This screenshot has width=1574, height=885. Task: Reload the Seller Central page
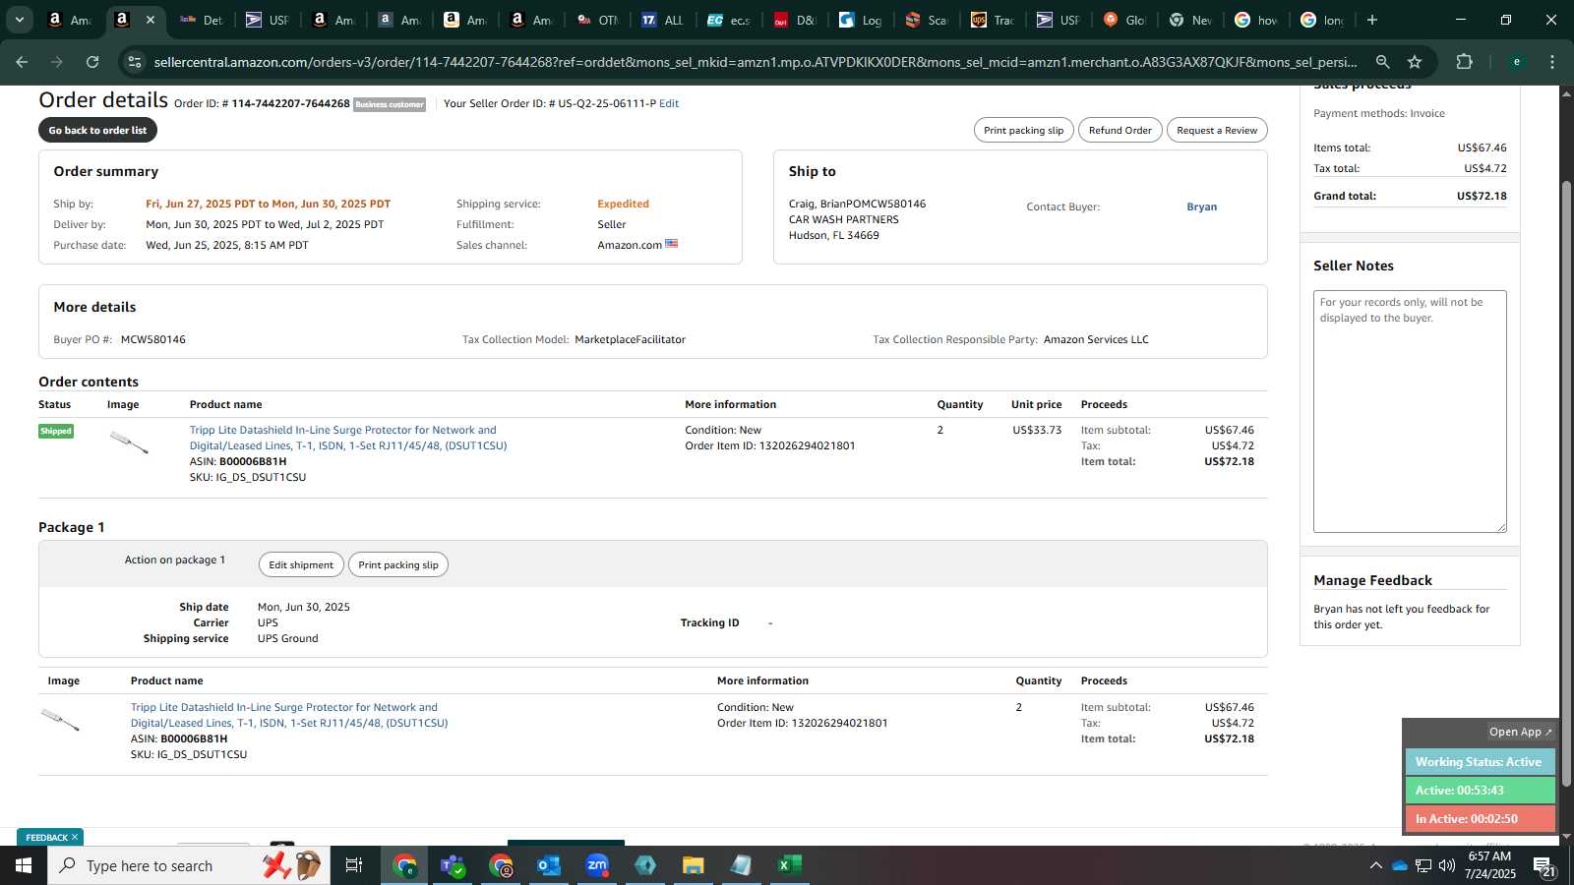92,62
